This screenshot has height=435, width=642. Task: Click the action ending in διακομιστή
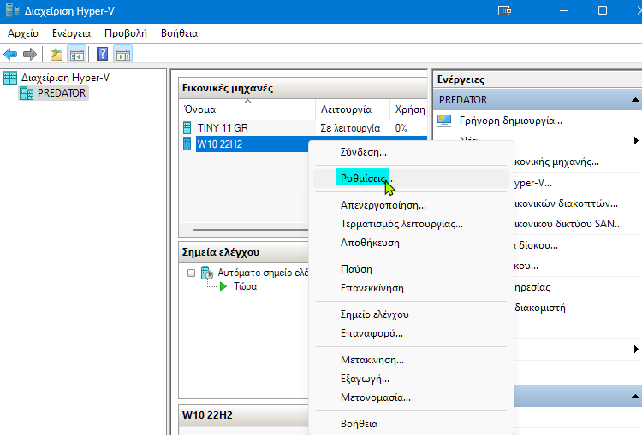pos(540,308)
